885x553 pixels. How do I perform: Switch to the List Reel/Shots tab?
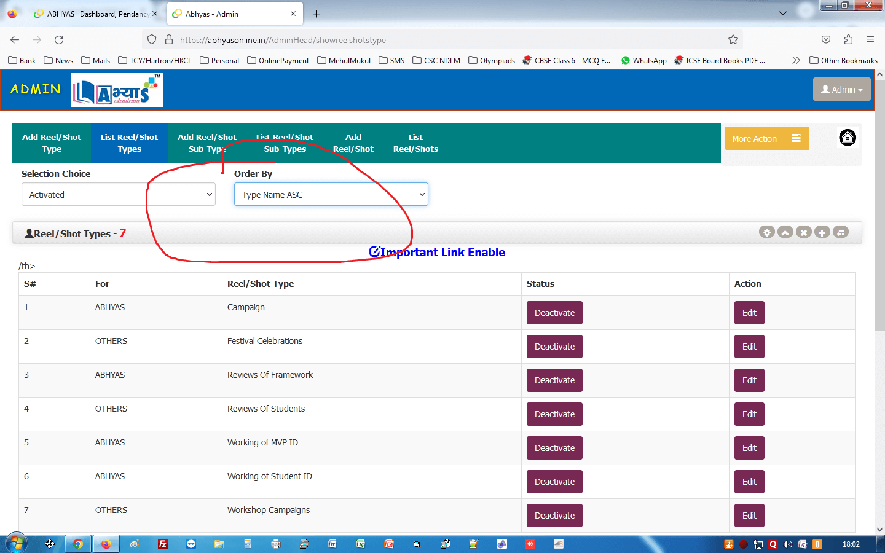tap(415, 143)
